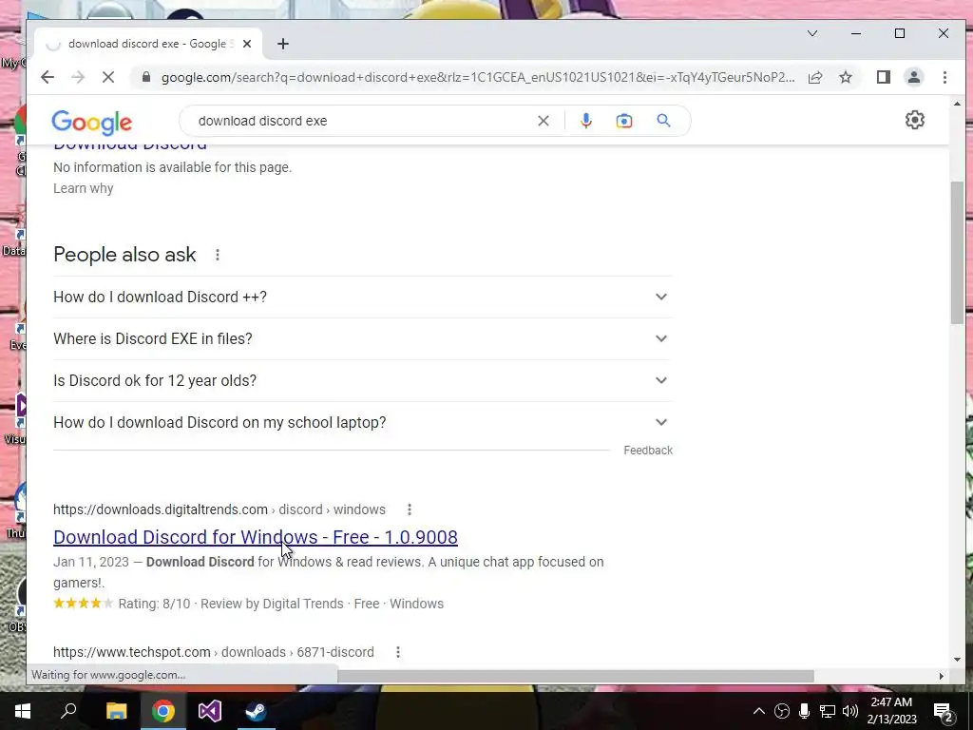Go to the Google logo homepage
973x730 pixels.
(92, 123)
